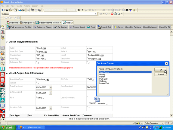173x130 pixels.
Task: Open the font name dropdown in toolbar
Action: (x=65, y=10)
